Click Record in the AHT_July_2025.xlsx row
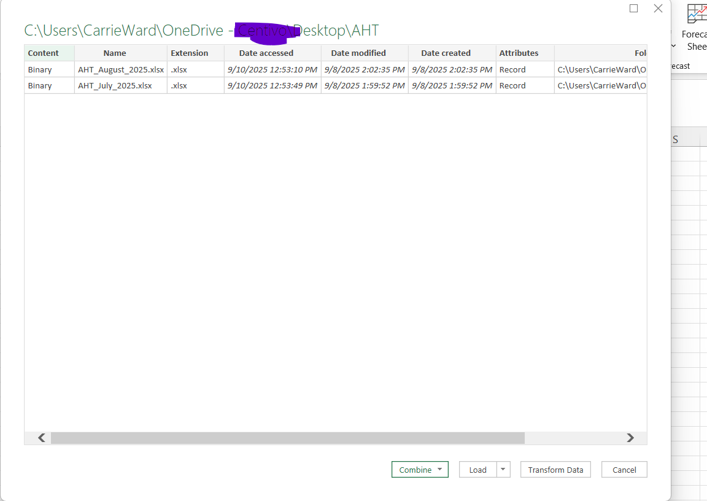The image size is (707, 501). [525, 86]
